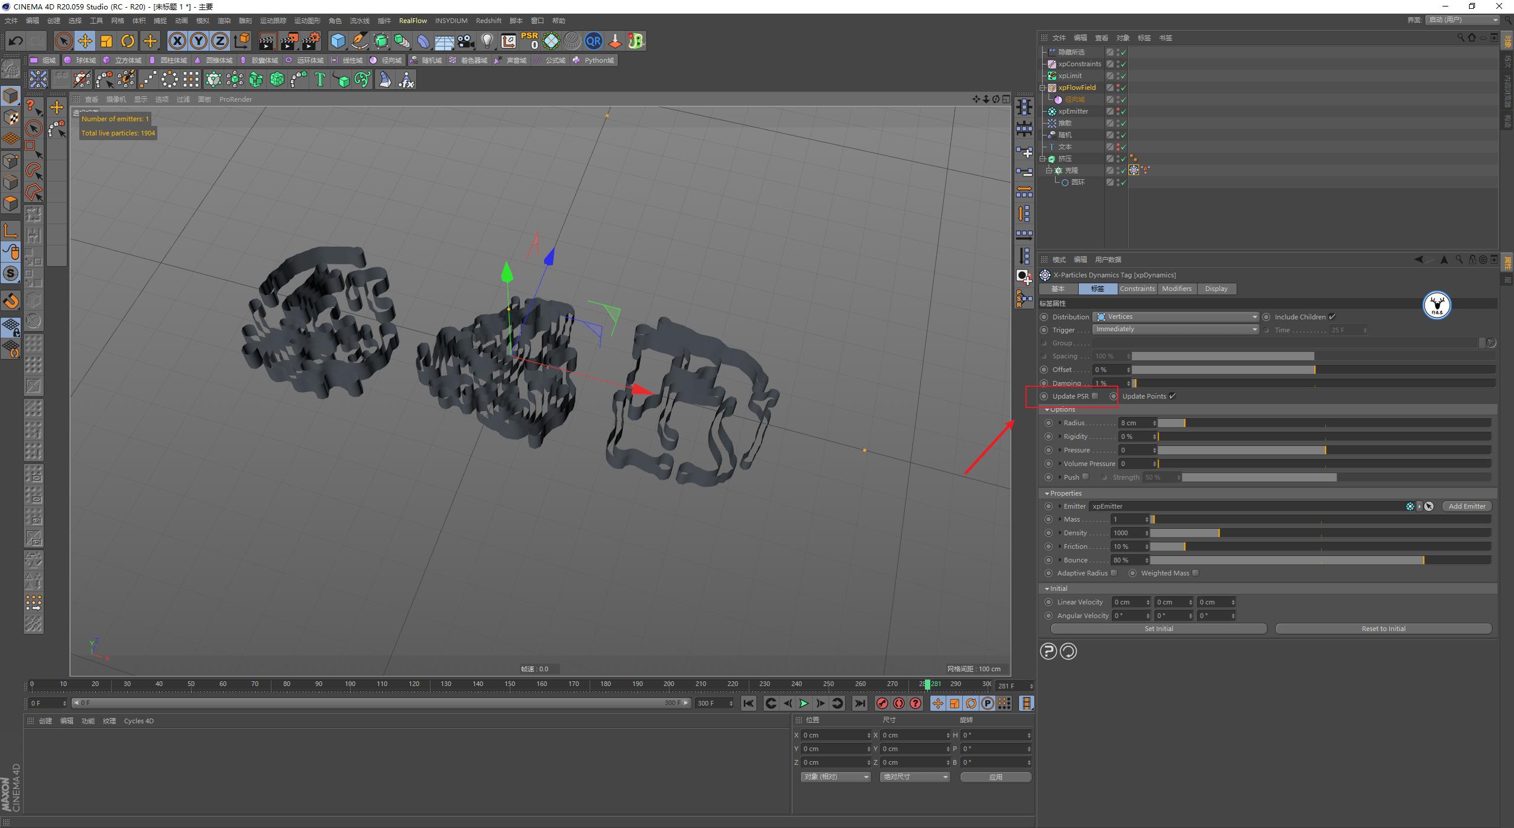The image size is (1514, 828).
Task: Lock the X axis toolbar icon
Action: (x=177, y=40)
